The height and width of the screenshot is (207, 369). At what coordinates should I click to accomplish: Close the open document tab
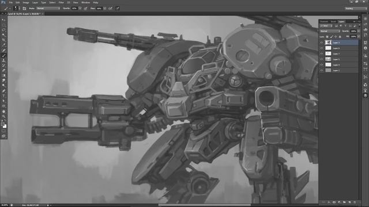coord(43,14)
